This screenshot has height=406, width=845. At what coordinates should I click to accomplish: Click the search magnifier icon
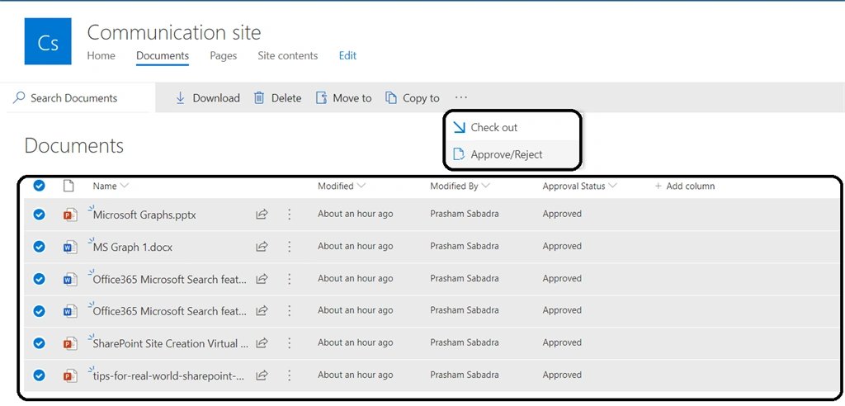point(19,97)
